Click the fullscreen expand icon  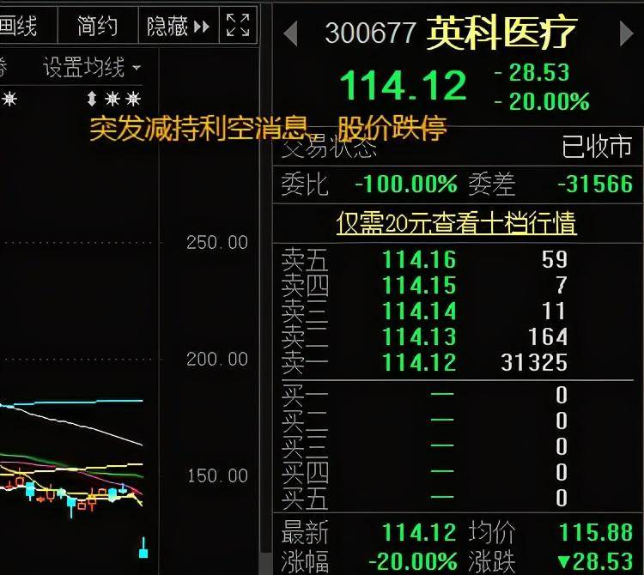tap(238, 25)
